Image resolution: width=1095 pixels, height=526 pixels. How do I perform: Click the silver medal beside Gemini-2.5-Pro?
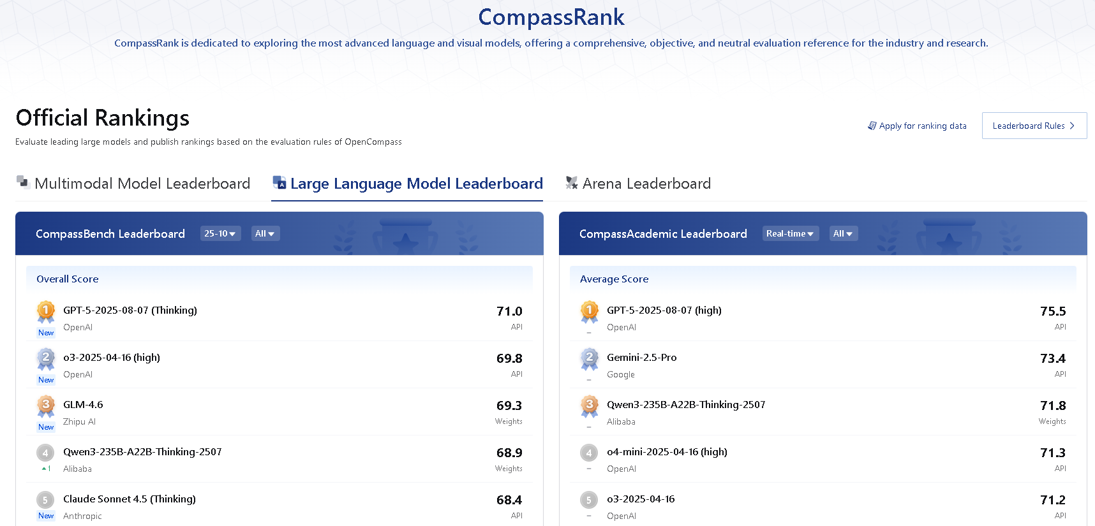(590, 359)
